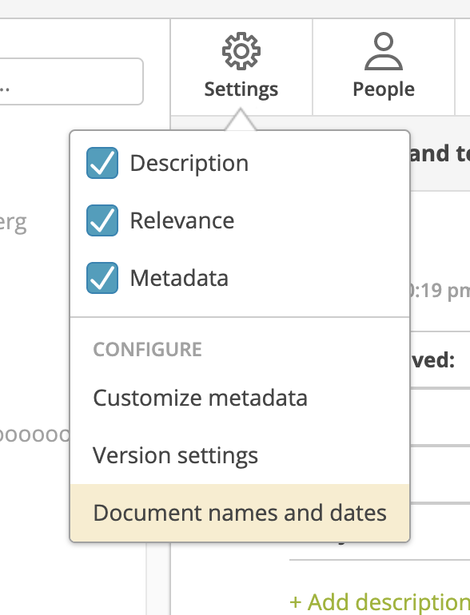Click the field label ending in 'ved:'
470x615 pixels.
tap(432, 359)
